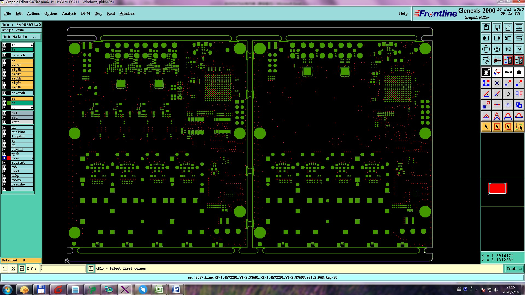Click the Home view icon

pos(508,27)
